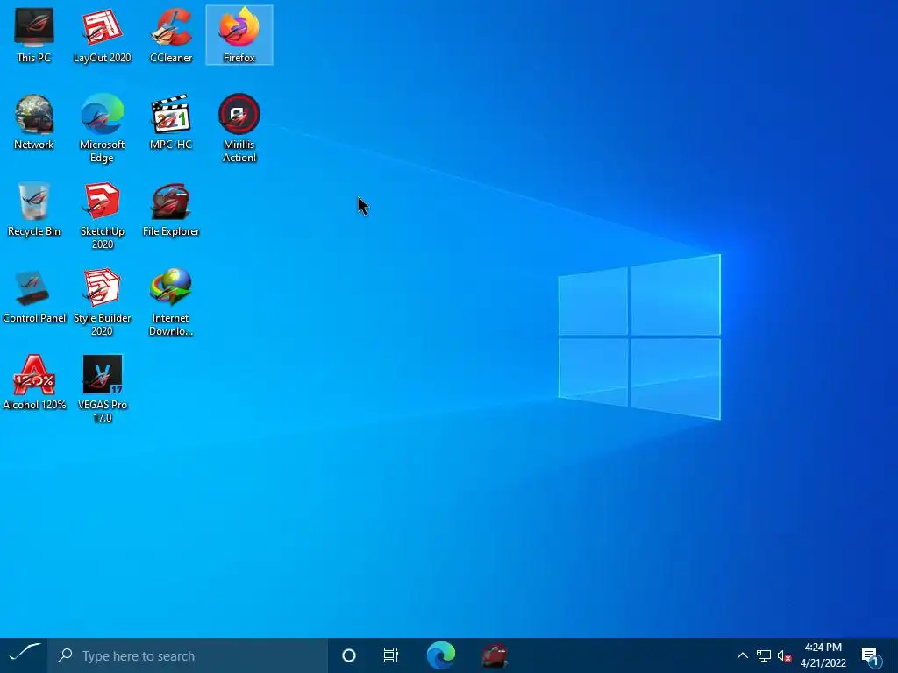Select the This PC desktop icon
898x673 pixels.
(x=34, y=35)
